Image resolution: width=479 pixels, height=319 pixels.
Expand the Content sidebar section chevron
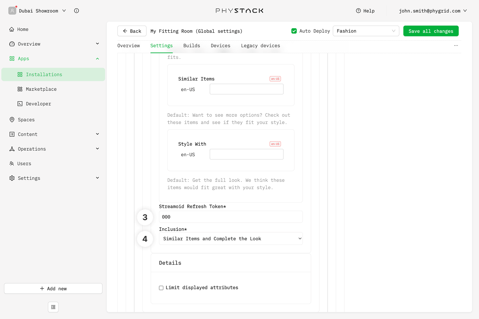97,134
